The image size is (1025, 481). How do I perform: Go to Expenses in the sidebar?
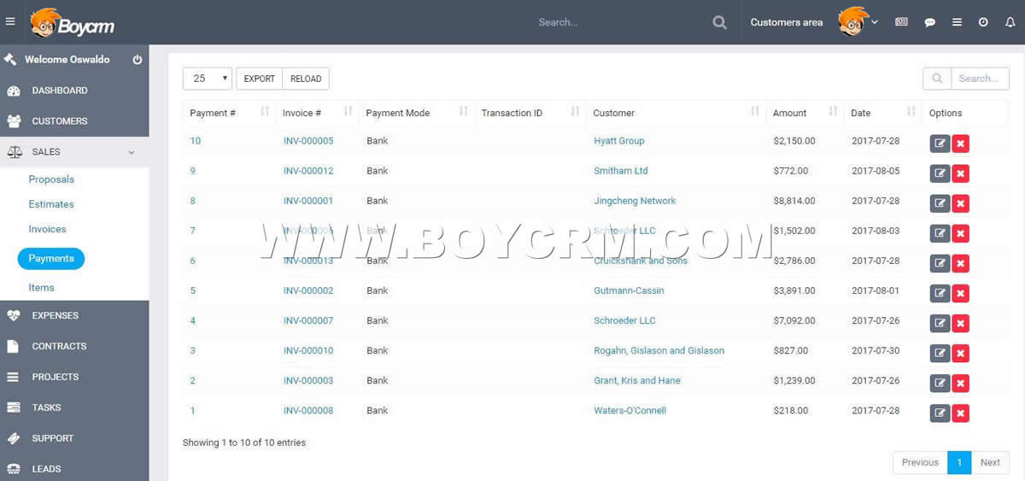pos(55,315)
